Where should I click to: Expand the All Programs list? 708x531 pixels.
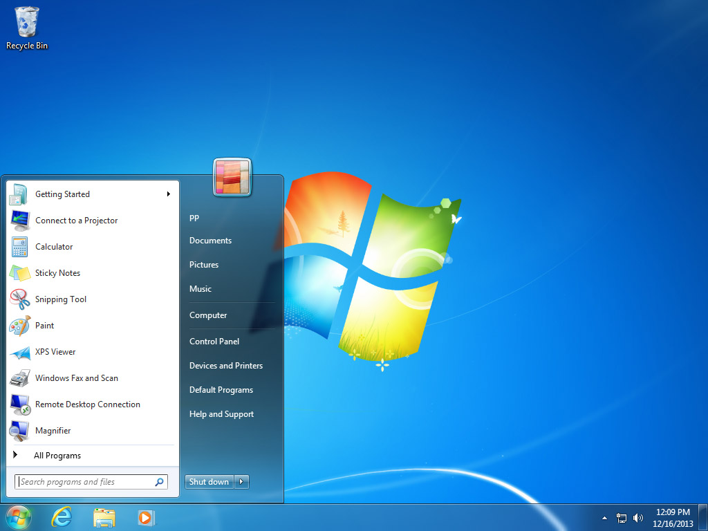[57, 455]
